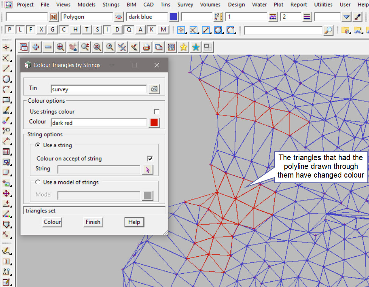This screenshot has height=287, width=369.
Task: Click the zoom in magnifier icon
Action: [x=60, y=47]
